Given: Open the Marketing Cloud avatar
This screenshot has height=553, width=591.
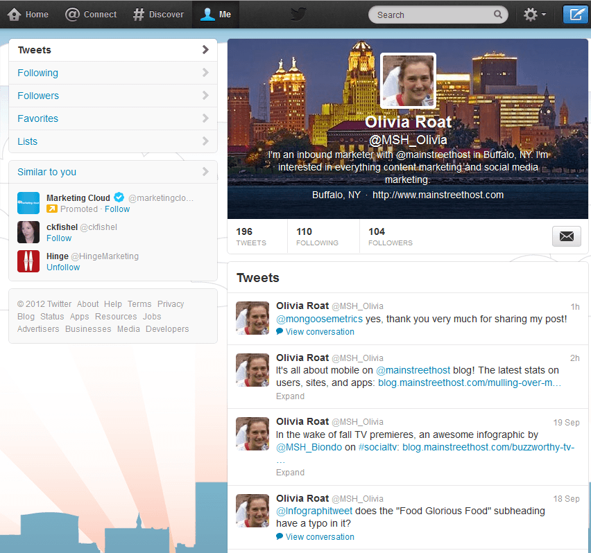Looking at the screenshot, I should coord(28,203).
